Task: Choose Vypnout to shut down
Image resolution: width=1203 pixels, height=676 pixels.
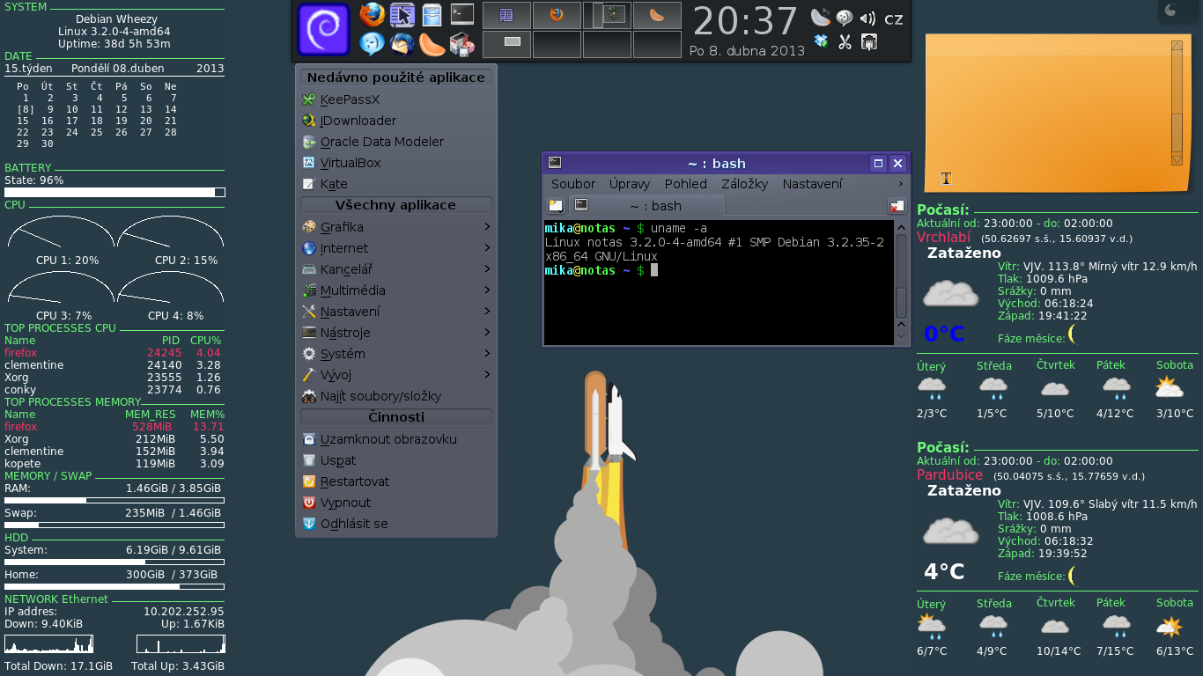Action: coord(396,503)
